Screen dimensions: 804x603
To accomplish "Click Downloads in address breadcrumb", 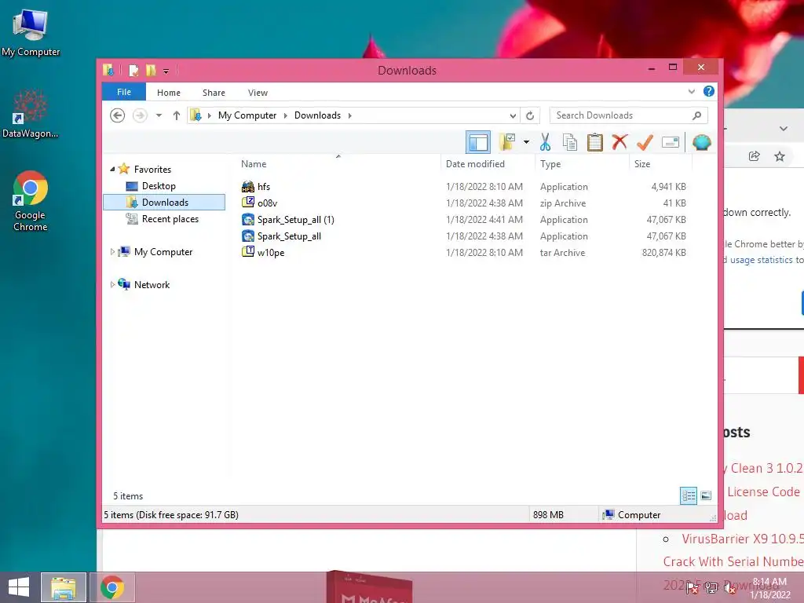I will pyautogui.click(x=317, y=115).
